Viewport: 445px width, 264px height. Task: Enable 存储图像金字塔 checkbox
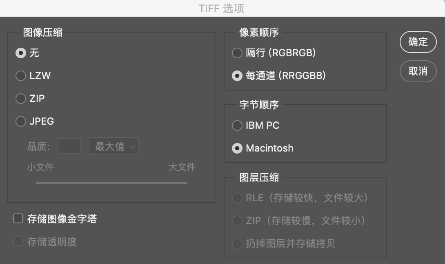pos(18,219)
